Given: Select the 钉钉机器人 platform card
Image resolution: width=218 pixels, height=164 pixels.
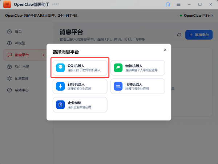Looking at the screenshot, I should pyautogui.click(x=80, y=86).
